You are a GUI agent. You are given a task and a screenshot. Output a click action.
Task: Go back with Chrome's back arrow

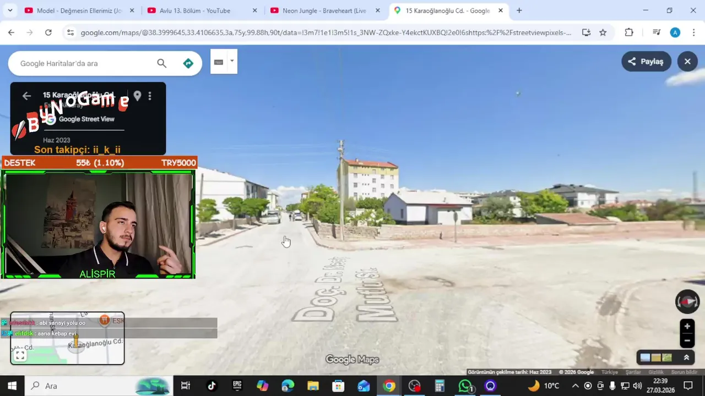point(11,32)
